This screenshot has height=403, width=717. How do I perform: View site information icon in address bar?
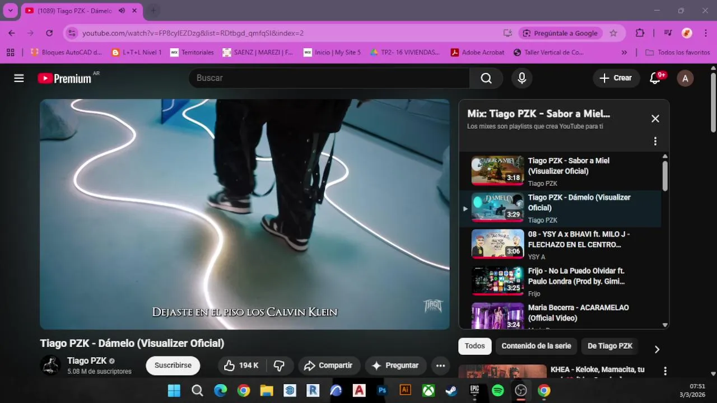[x=72, y=33]
